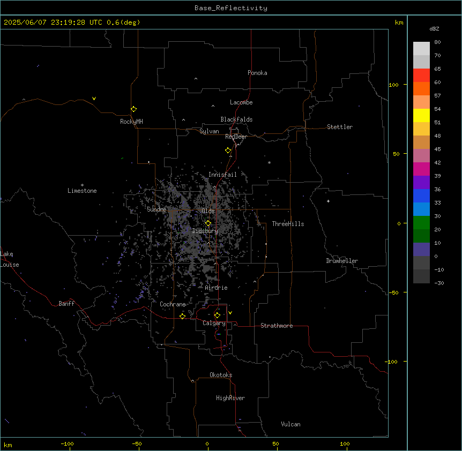Click the Limestone label
Screen dimensions: 462x451
click(82, 191)
